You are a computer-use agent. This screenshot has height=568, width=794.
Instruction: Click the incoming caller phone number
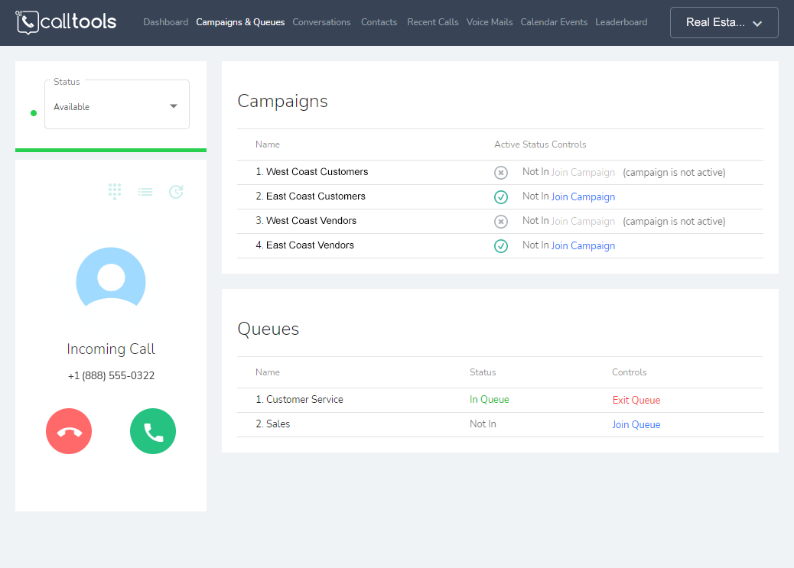110,375
